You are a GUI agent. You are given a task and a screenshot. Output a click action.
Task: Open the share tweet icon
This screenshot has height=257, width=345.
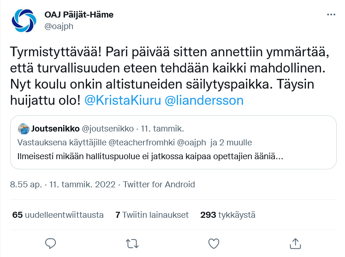click(295, 243)
